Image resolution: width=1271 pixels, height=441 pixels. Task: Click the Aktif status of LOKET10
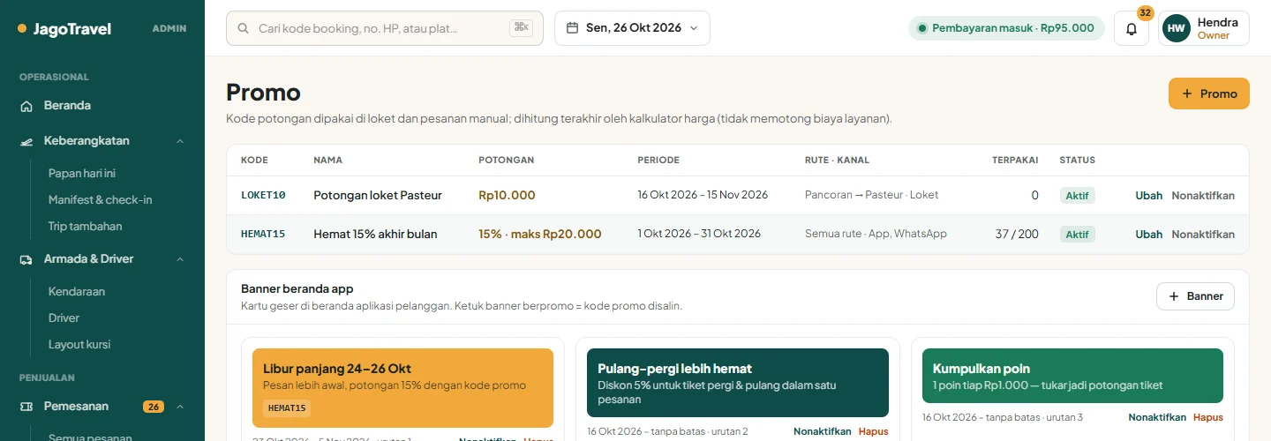1077,196
